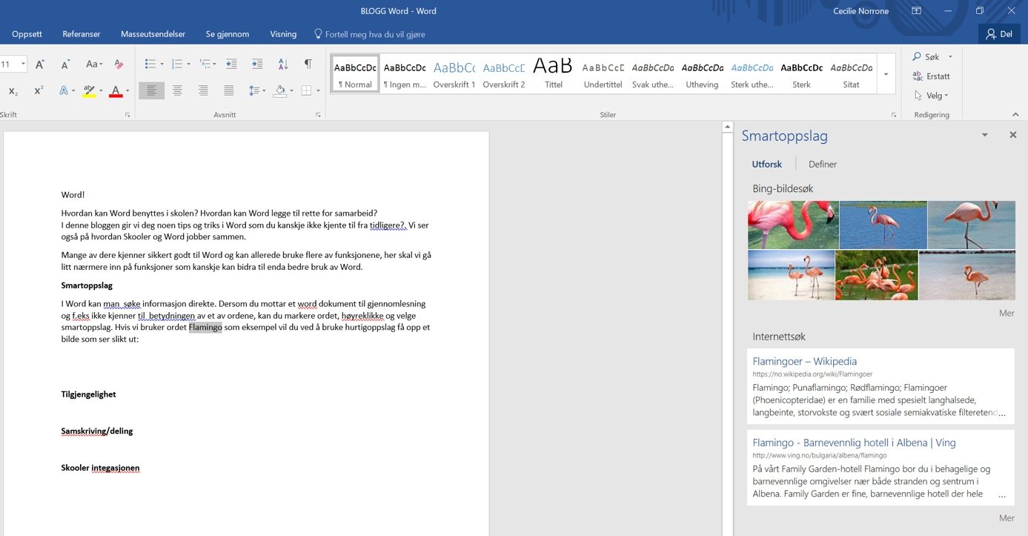Open the Flamingoer – Wikipedia link

804,361
